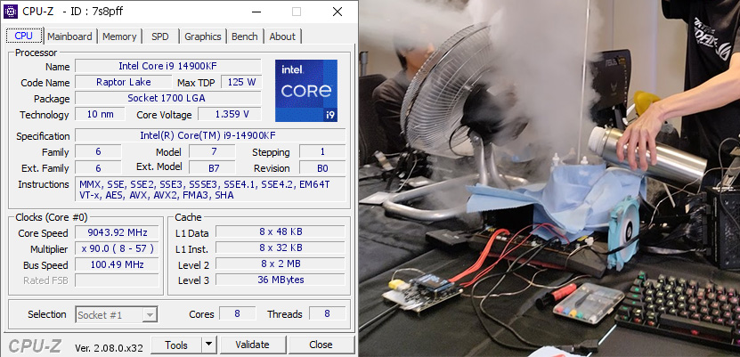The image size is (740, 357).
Task: Select the 10 nm technology value
Action: 100,114
